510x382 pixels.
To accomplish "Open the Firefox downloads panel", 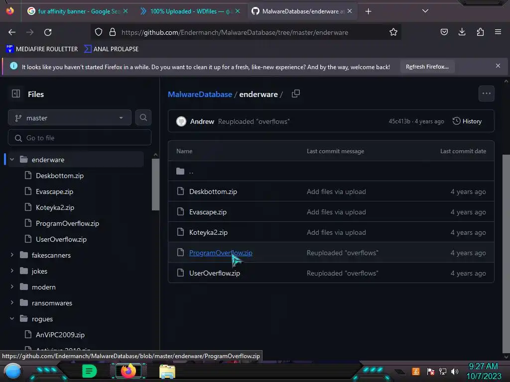I will click(x=462, y=32).
